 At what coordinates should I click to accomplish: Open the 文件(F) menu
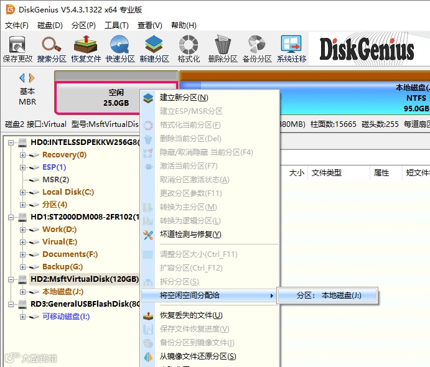tap(17, 26)
